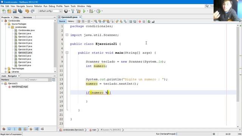242x136 pixels.
Task: Click the Build Project hammer icon
Action: tap(73, 11)
